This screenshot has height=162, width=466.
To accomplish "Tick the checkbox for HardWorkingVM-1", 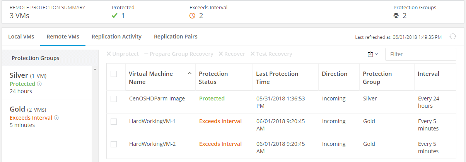I will tap(114, 122).
